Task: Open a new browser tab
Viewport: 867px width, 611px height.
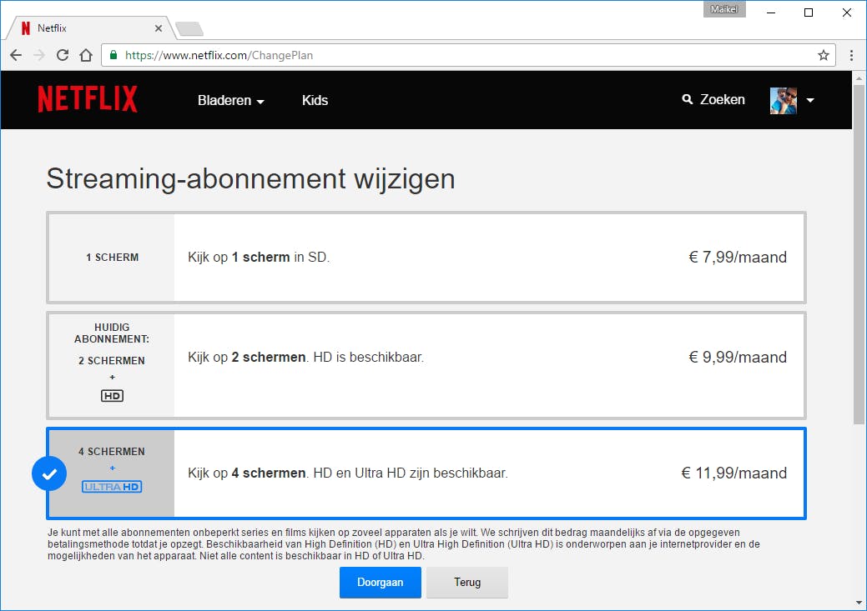Action: pos(189,28)
